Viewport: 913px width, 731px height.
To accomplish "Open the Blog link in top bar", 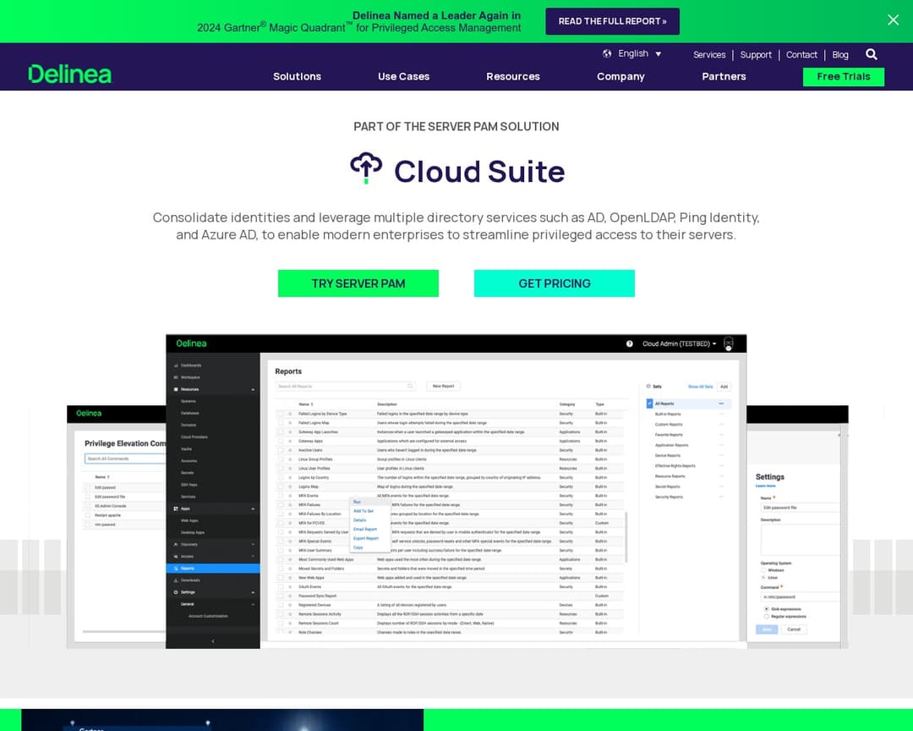I will point(839,55).
